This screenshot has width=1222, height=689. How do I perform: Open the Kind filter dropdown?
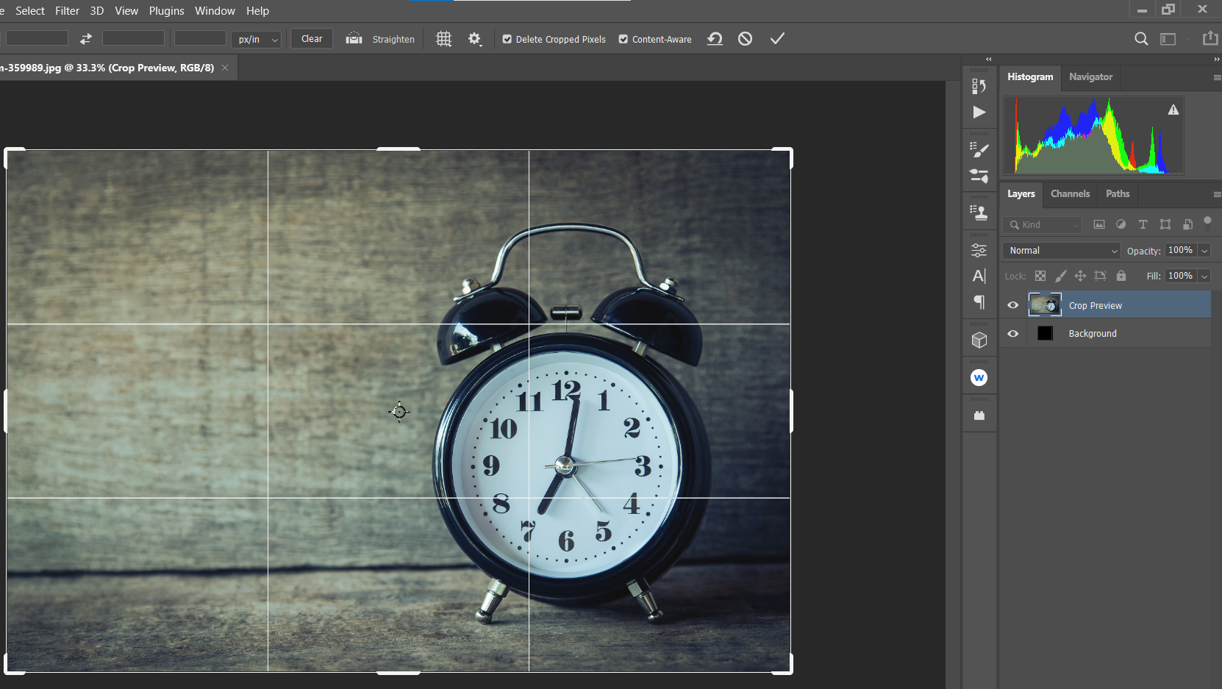point(1041,224)
